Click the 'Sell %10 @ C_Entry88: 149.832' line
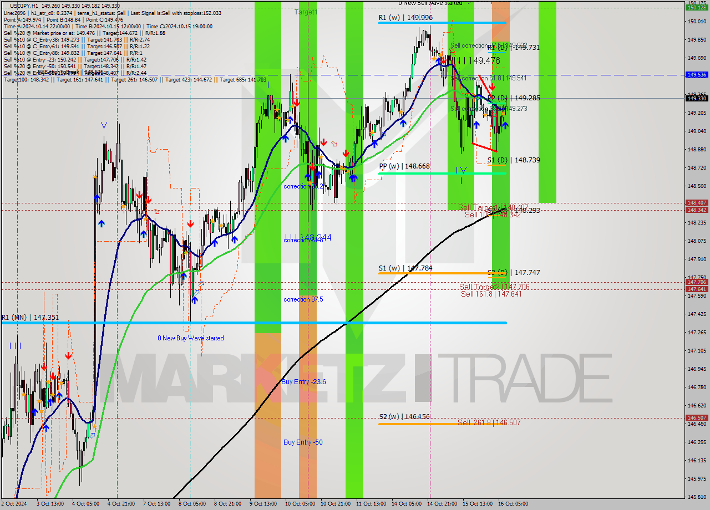The width and height of the screenshot is (710, 510). pos(74,53)
